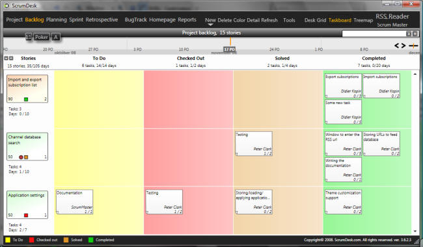
Task: Click the yellow To Do legend swatch
Action: pyautogui.click(x=8, y=240)
